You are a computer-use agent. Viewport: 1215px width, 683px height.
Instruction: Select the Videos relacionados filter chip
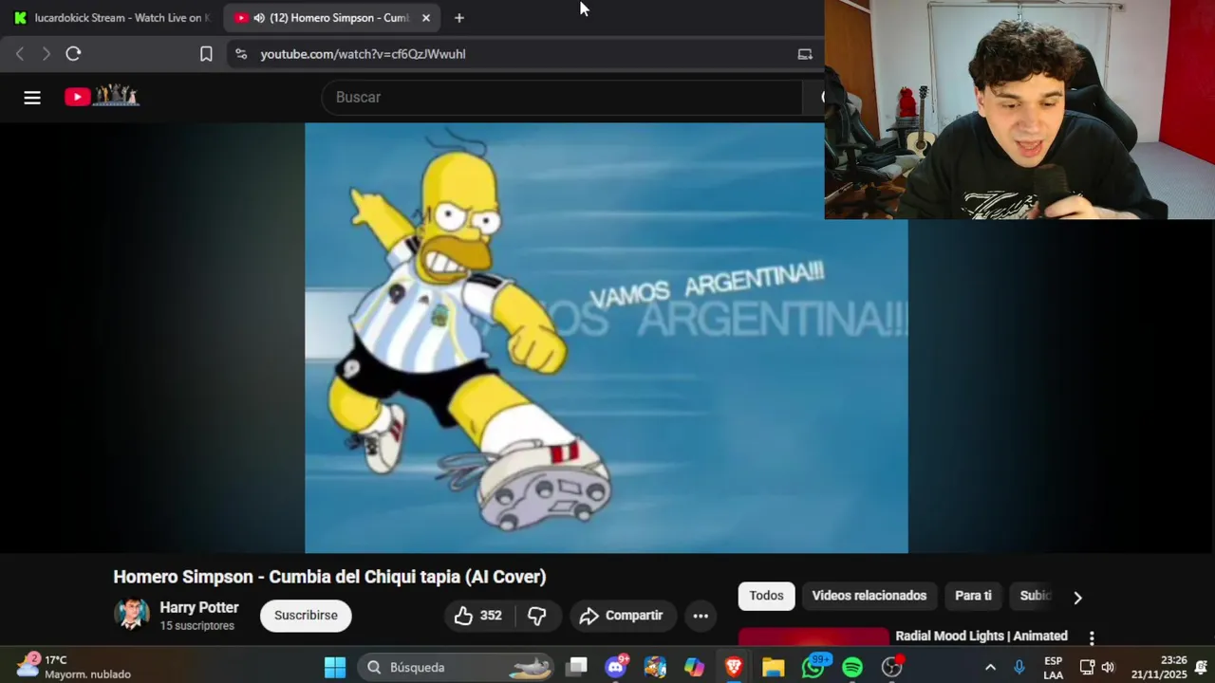(x=869, y=596)
